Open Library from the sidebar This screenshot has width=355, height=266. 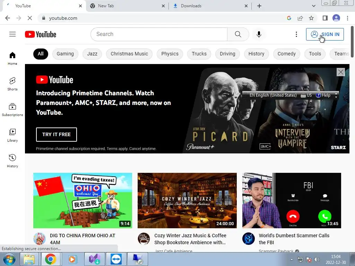(12, 135)
